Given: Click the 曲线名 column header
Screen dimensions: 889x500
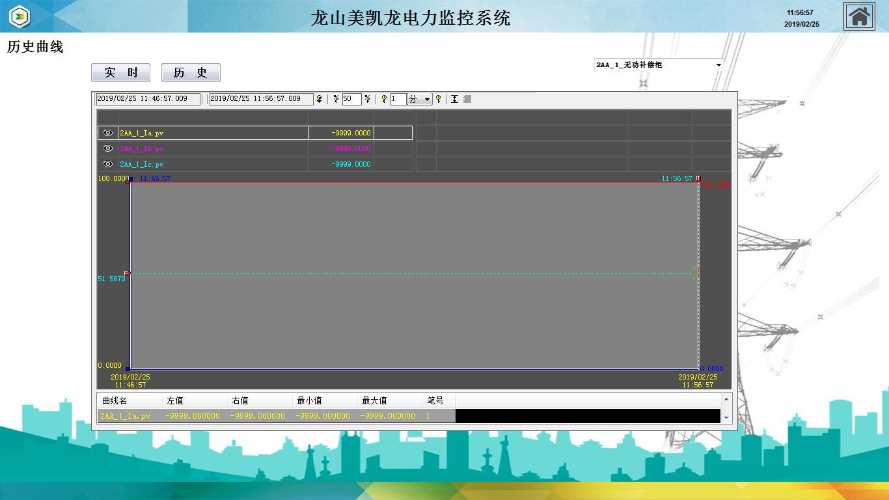Looking at the screenshot, I should coord(115,400).
